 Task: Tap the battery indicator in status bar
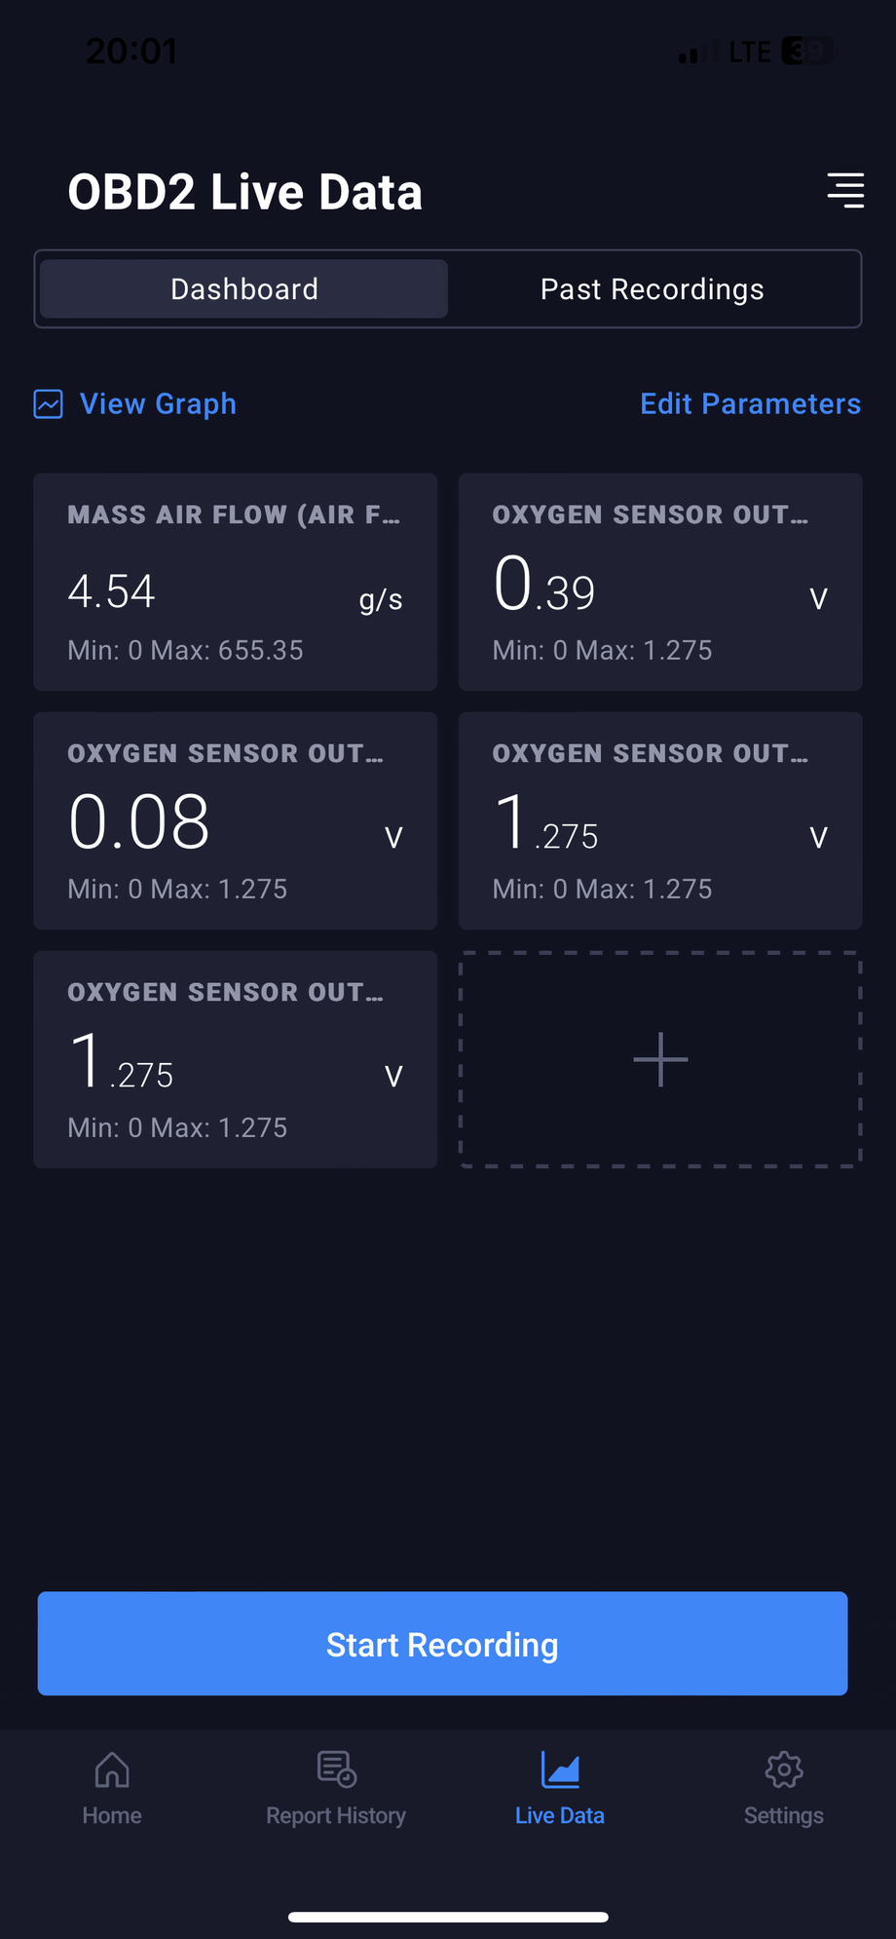point(809,52)
